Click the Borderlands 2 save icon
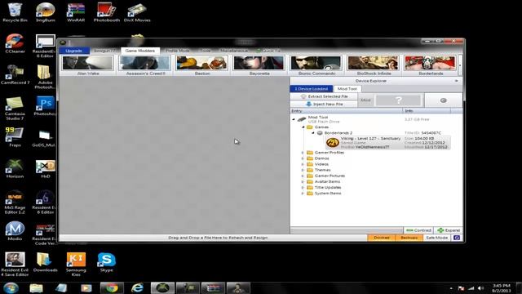Viewport: 522px width, 294px height. (x=332, y=143)
